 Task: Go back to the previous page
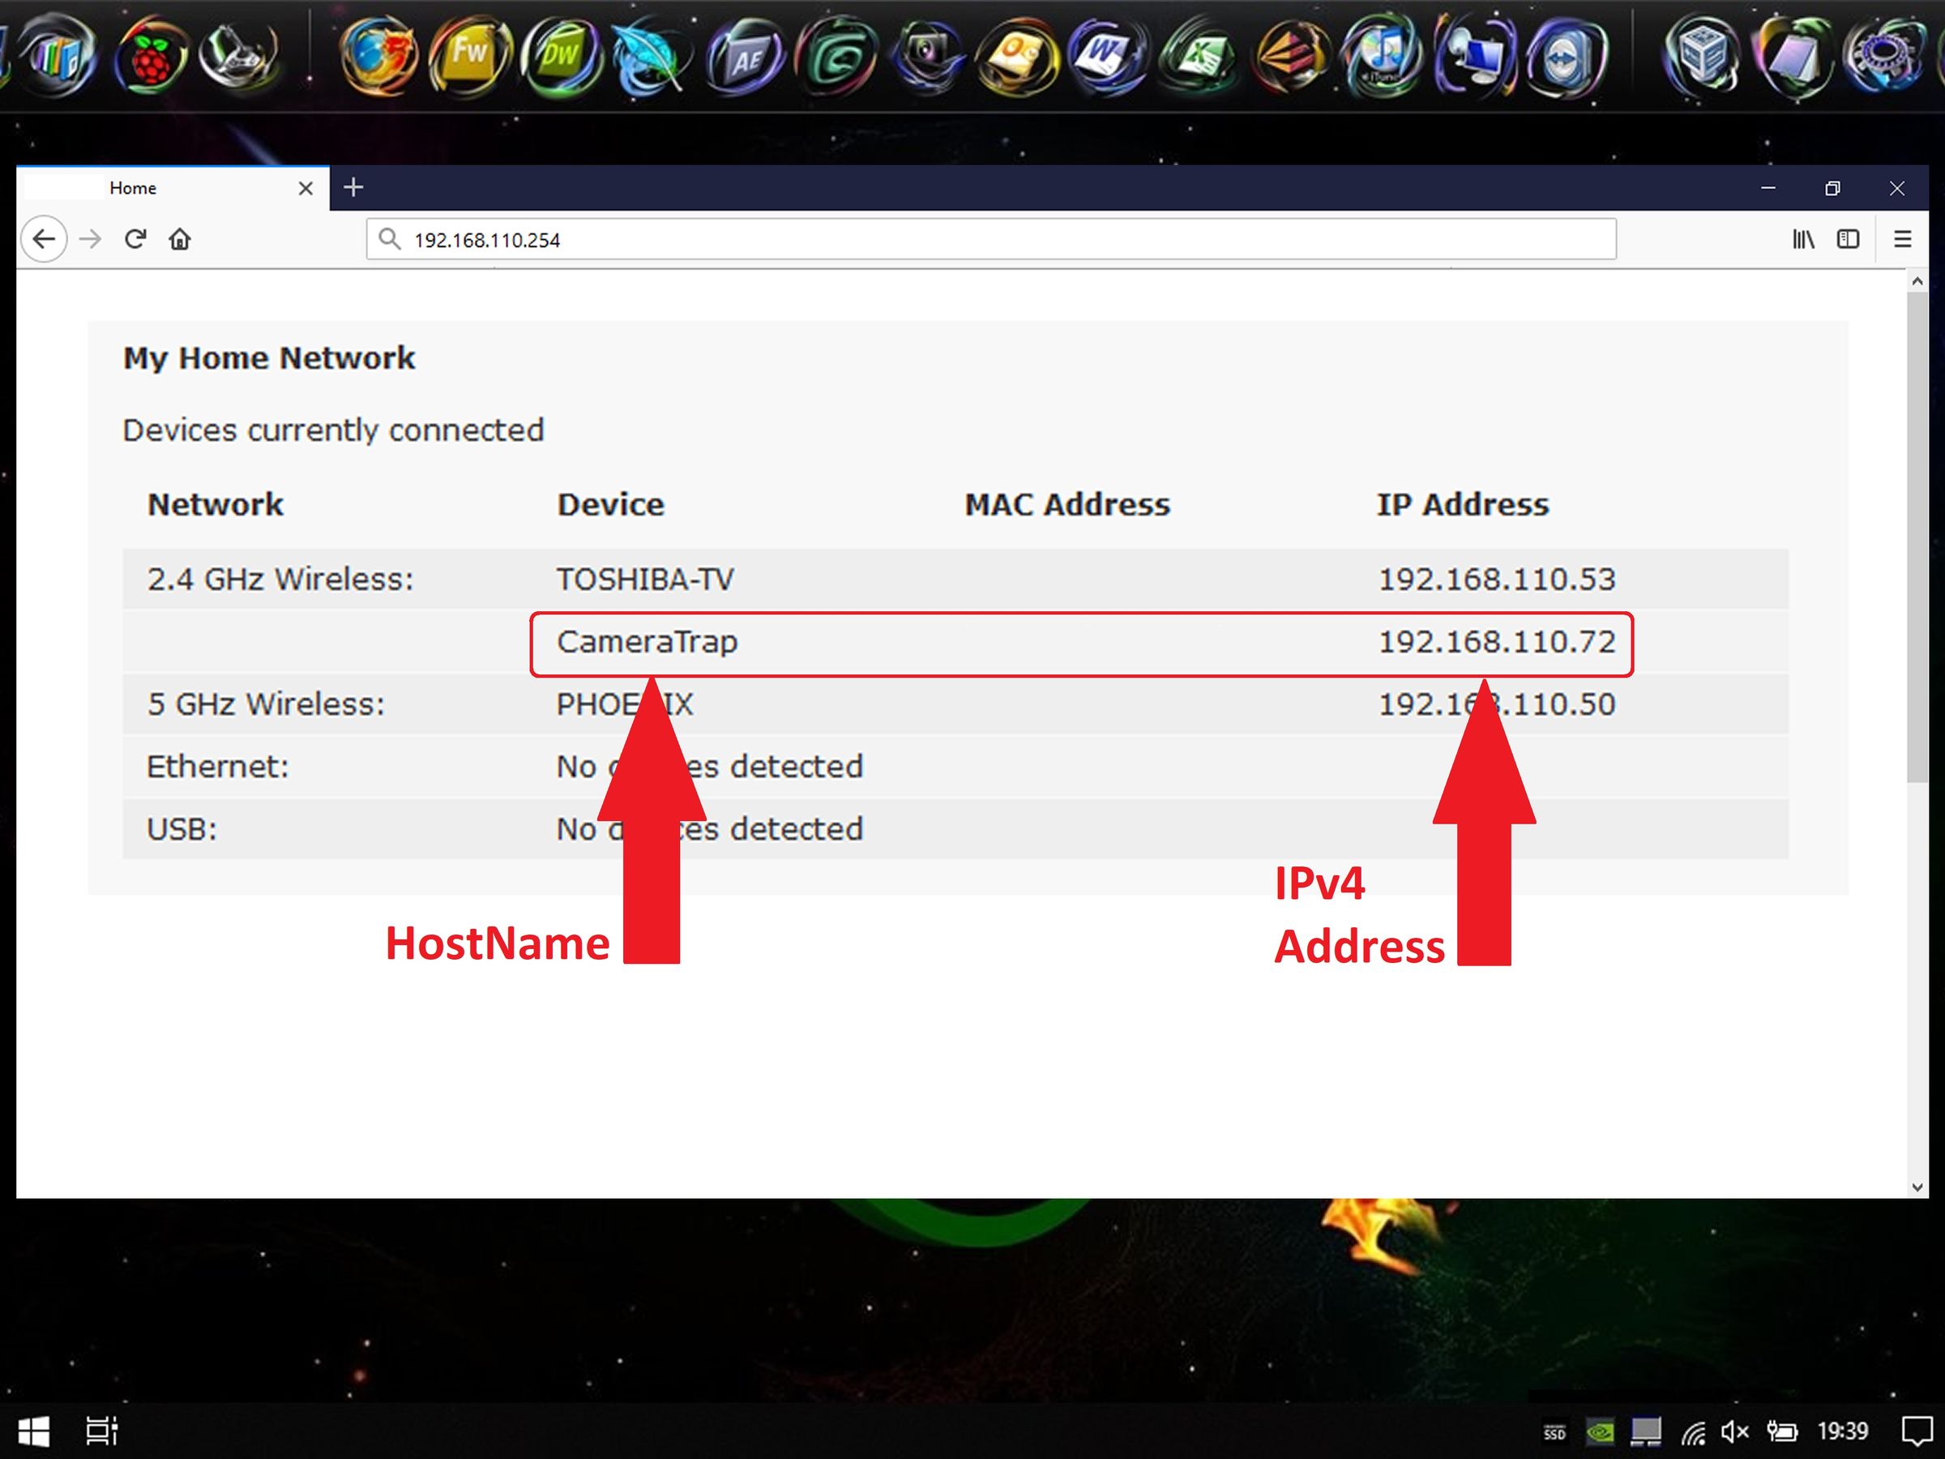[44, 239]
